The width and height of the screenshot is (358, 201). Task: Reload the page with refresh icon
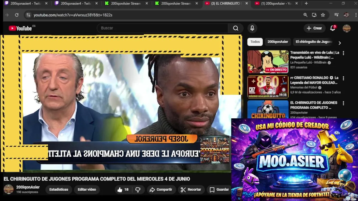(x=17, y=15)
